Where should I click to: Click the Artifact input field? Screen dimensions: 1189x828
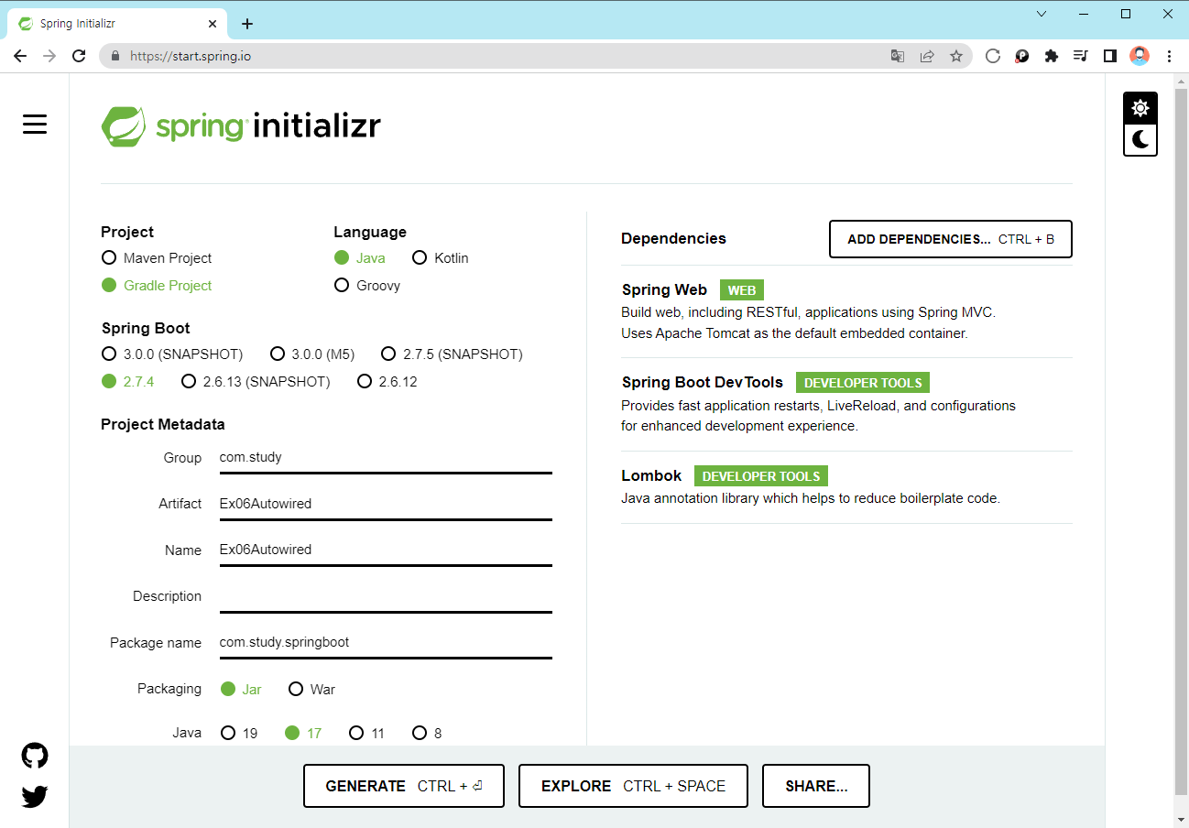point(386,504)
